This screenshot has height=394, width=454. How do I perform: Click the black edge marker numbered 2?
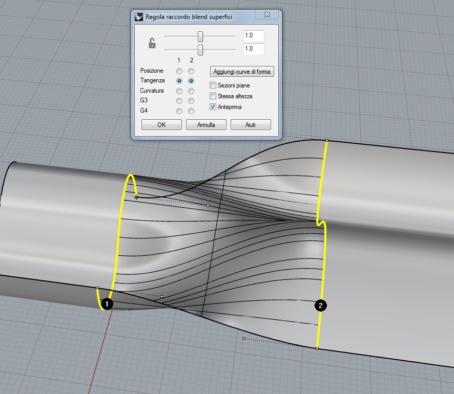[x=321, y=305]
